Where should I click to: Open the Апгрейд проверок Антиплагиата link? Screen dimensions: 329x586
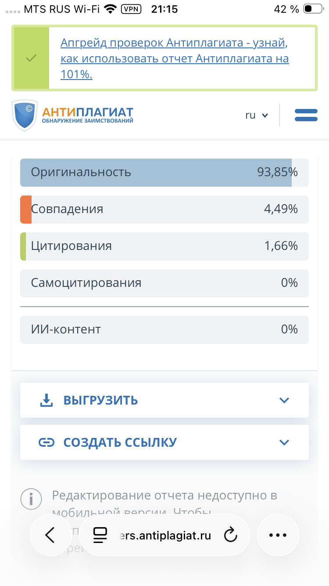175,58
